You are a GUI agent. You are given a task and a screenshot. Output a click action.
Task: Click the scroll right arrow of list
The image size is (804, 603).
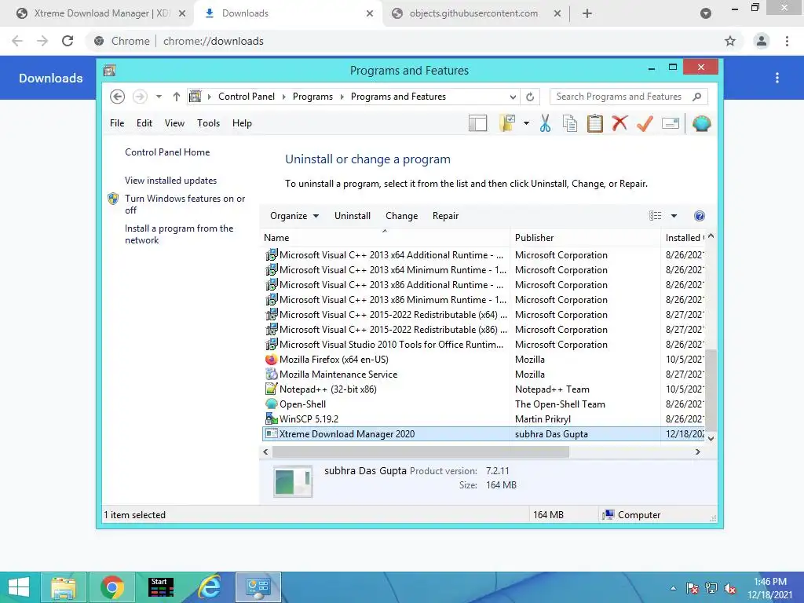pyautogui.click(x=697, y=451)
